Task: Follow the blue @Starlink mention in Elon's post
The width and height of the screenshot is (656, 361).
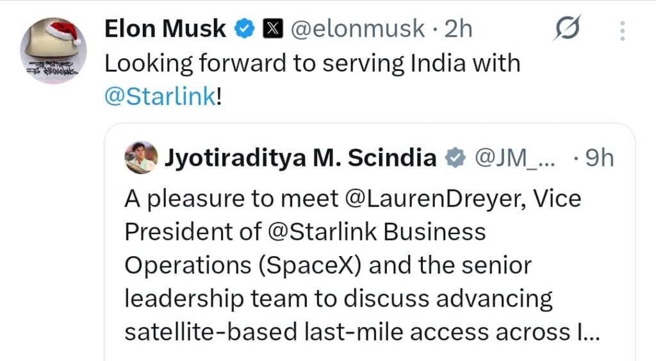Action: tap(160, 98)
